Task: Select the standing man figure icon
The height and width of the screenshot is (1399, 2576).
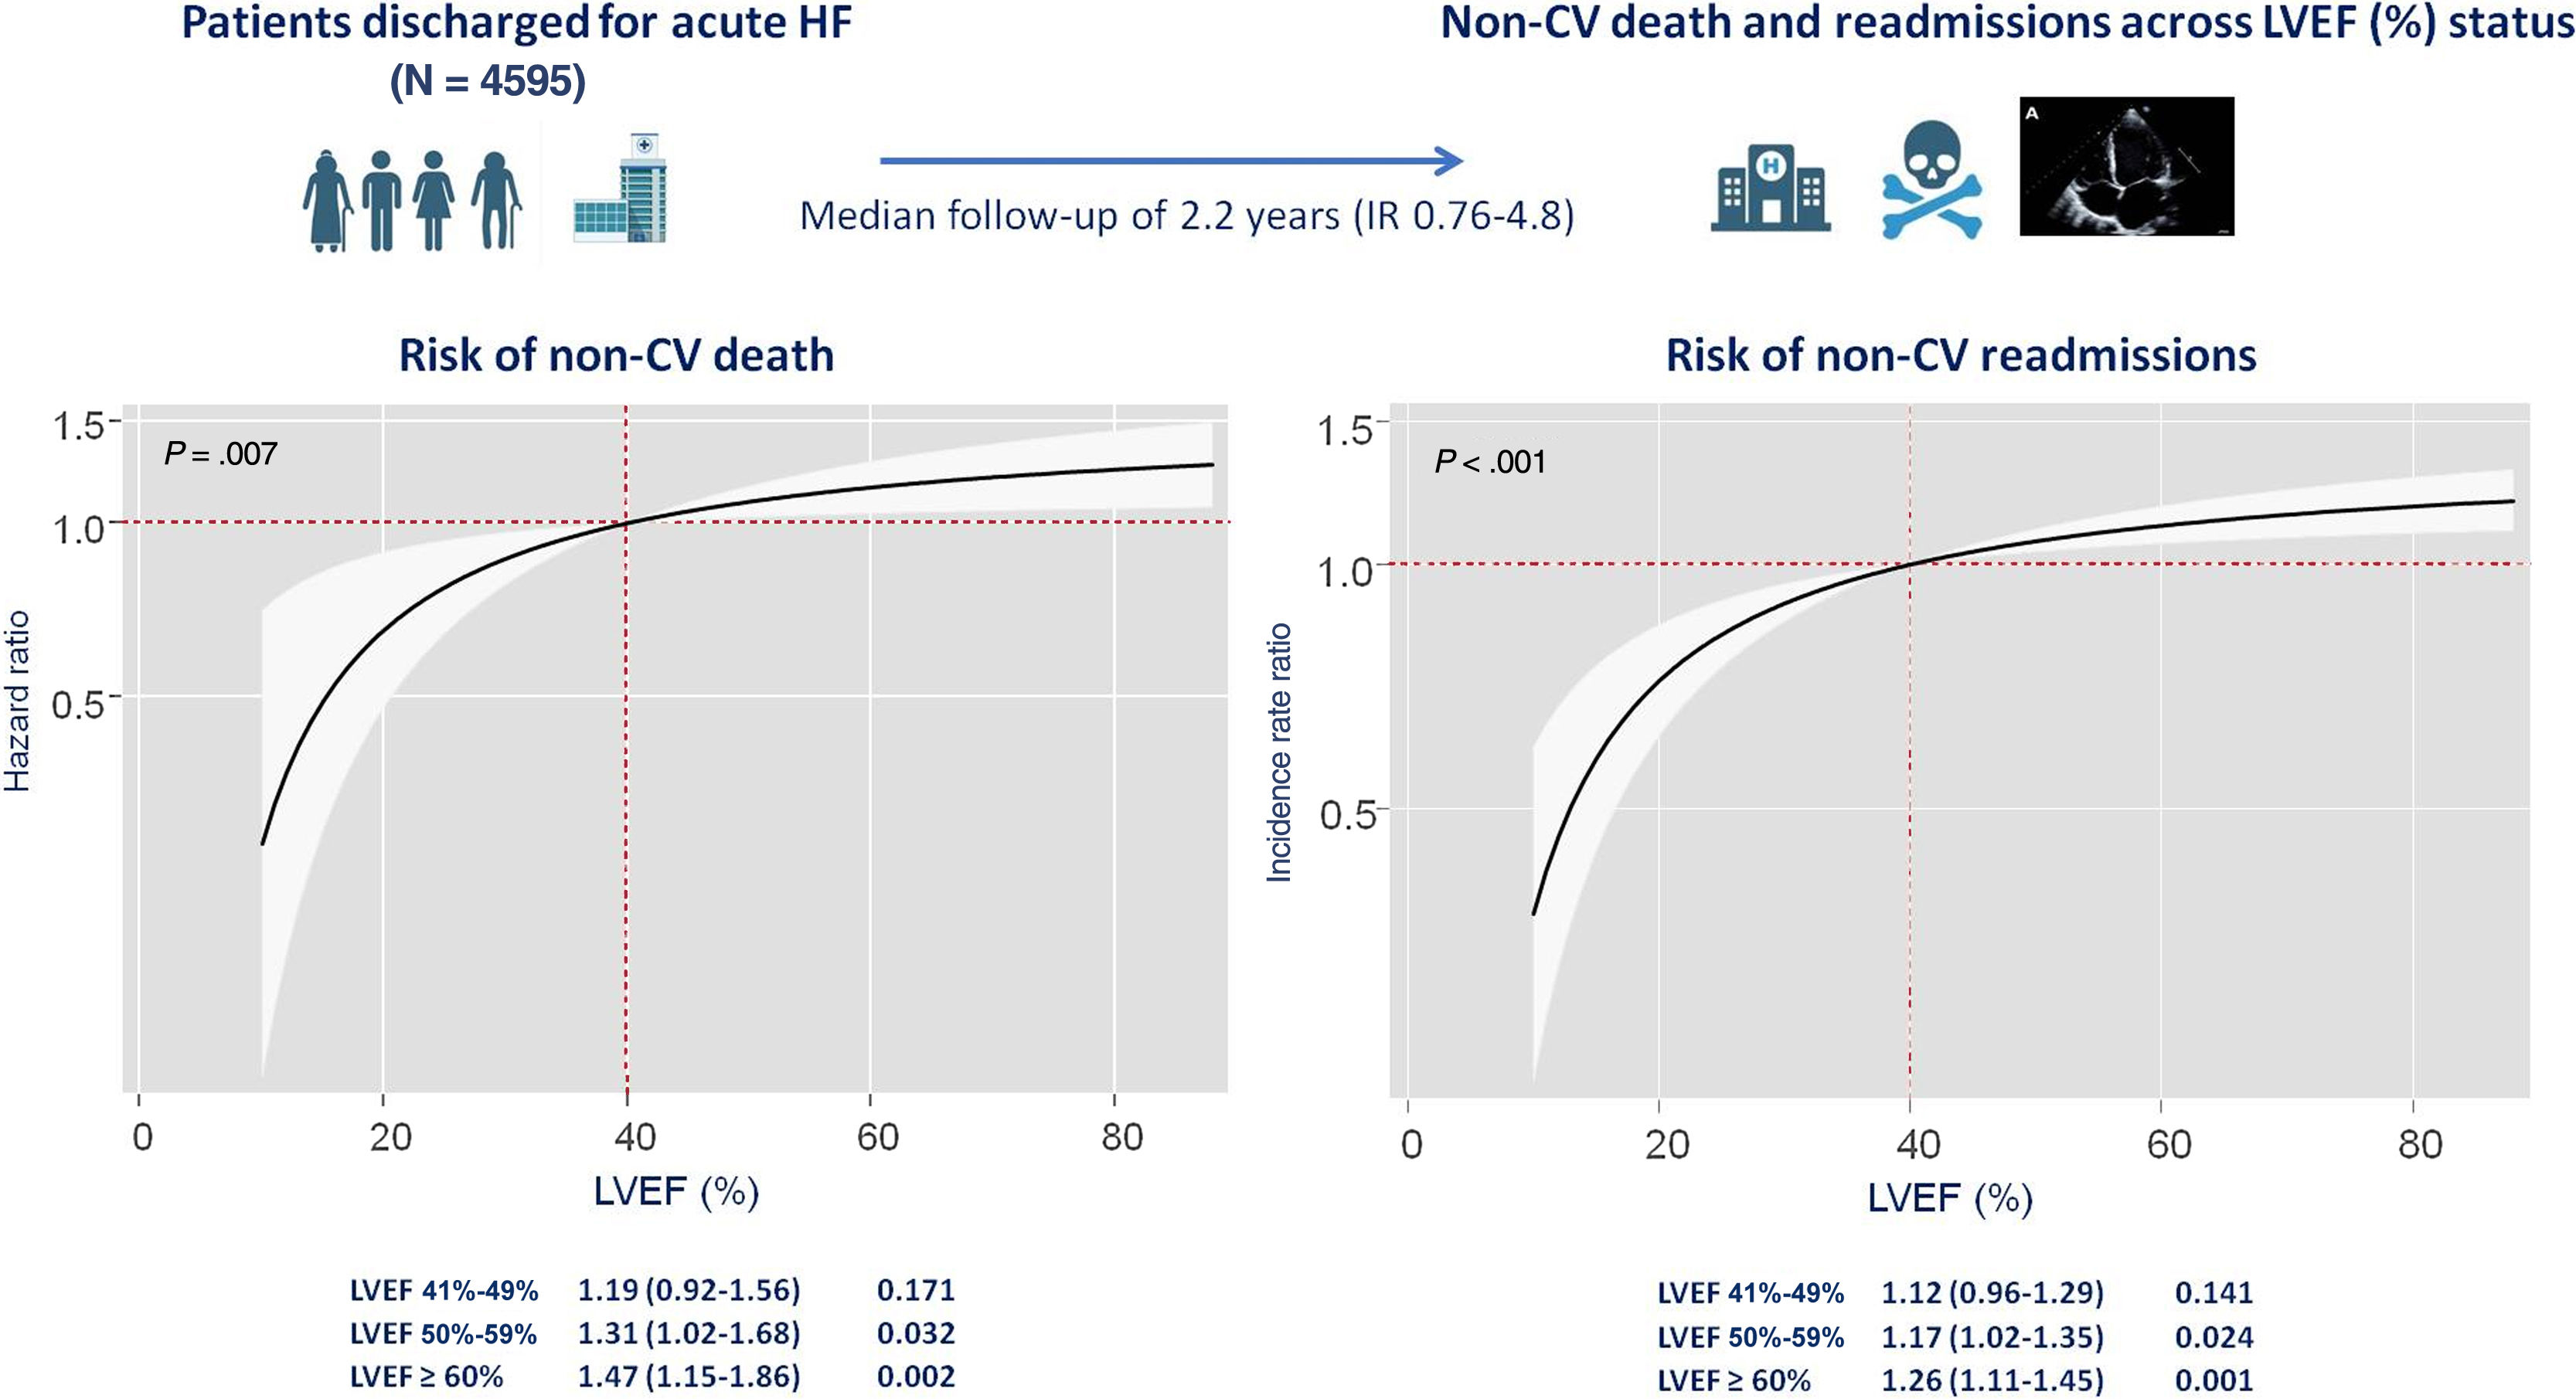Action: coord(381,200)
